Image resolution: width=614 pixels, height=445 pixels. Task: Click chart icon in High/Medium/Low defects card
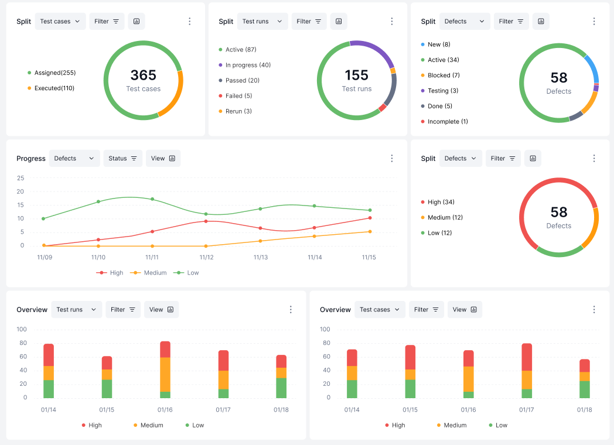pos(533,158)
